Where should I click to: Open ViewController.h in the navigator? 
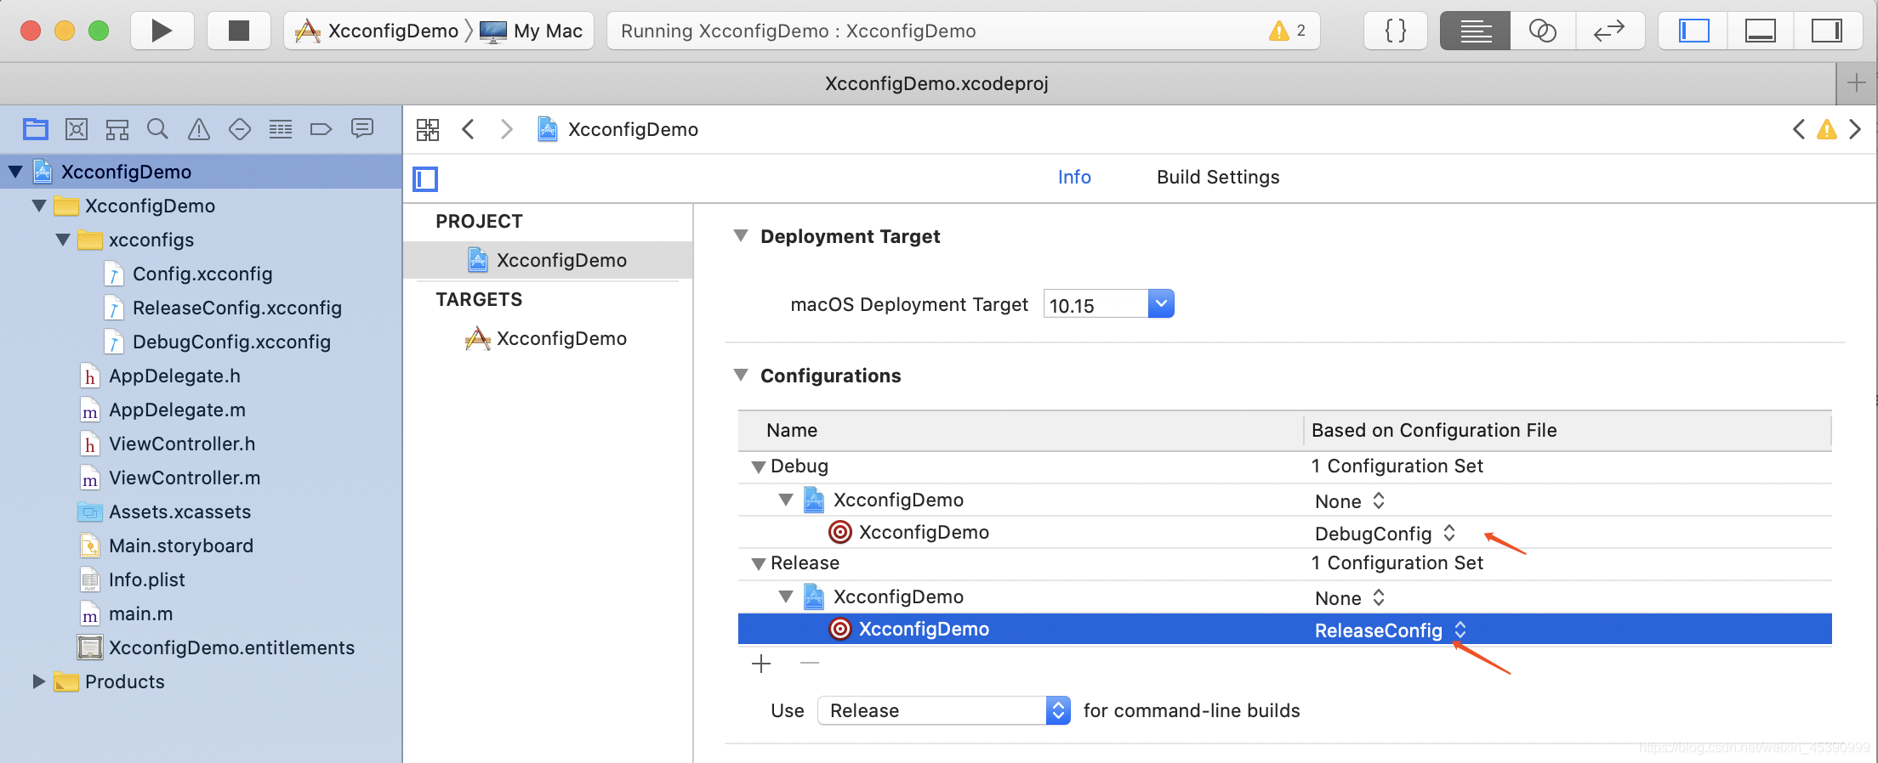(x=168, y=444)
